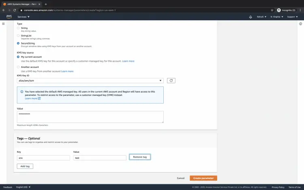Reload the page with browser refresh
Viewport: 304px width, 190px height.
coord(15,10)
